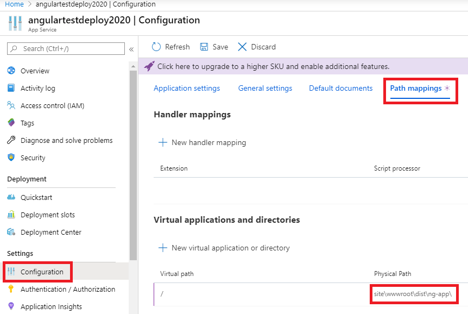Screen dimensions: 468x314
Task: Click the upgrade to higher SKU banner
Action: tap(273, 67)
